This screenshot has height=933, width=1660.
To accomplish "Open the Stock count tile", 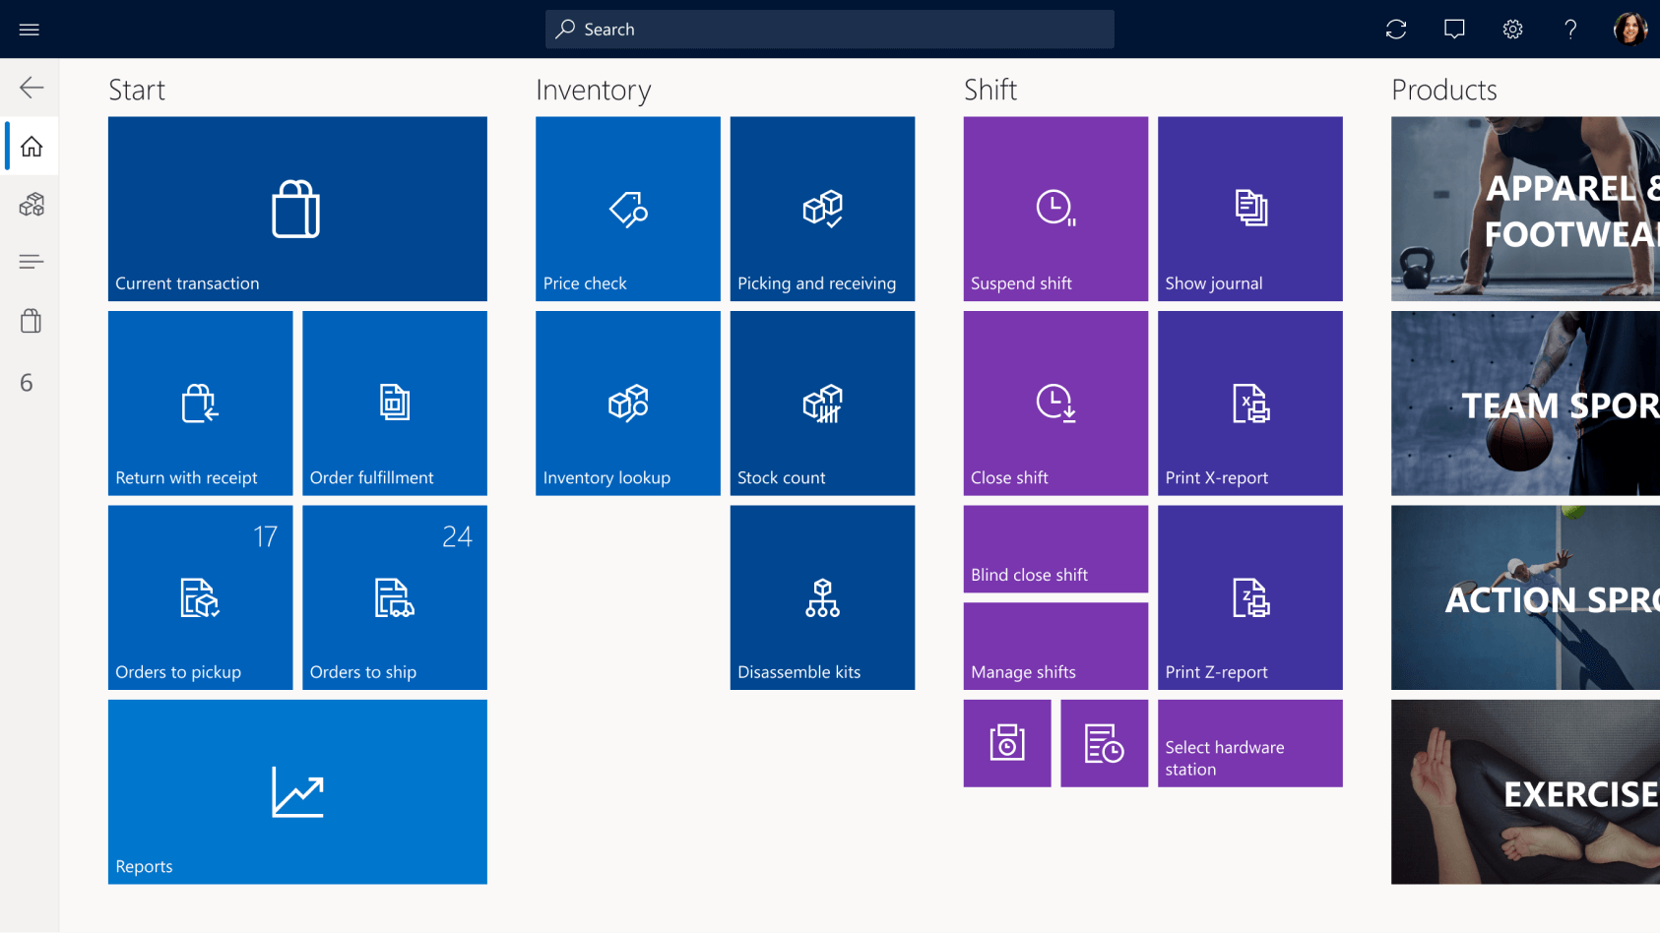I will (822, 403).
